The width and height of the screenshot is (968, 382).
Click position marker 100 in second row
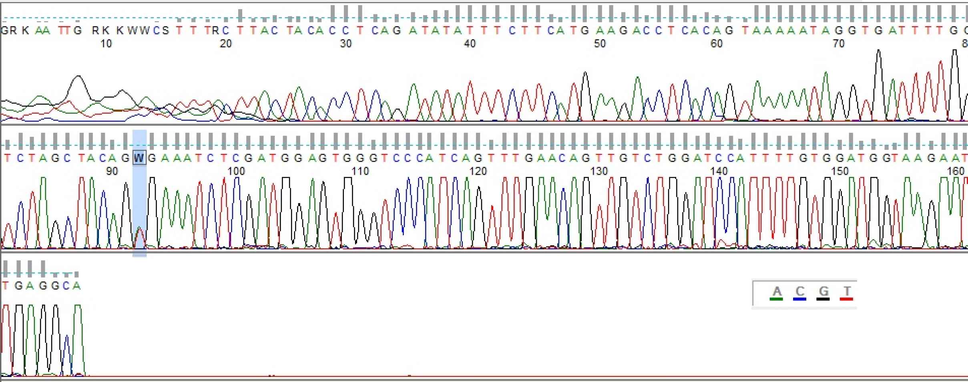pyautogui.click(x=236, y=171)
